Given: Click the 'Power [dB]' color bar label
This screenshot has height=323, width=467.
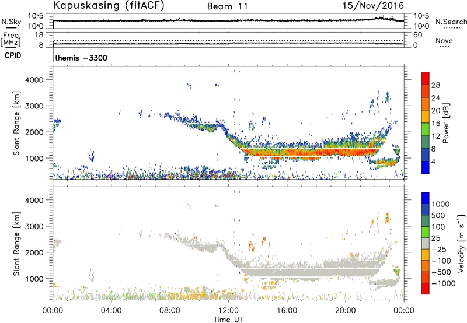Looking at the screenshot, I should (x=446, y=123).
